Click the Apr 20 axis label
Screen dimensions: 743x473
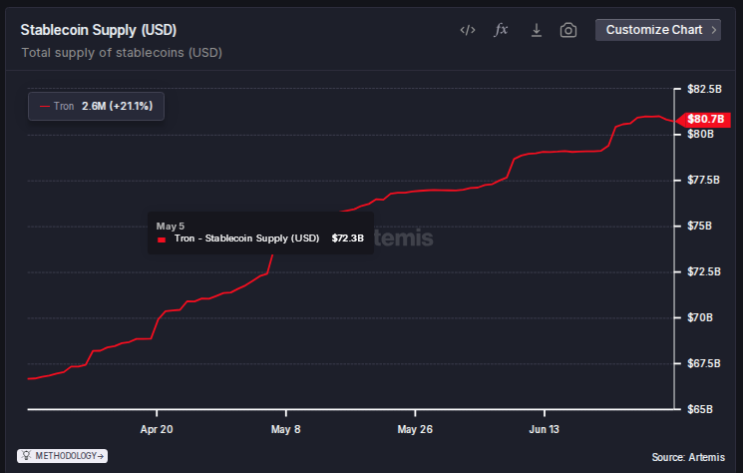coord(157,429)
